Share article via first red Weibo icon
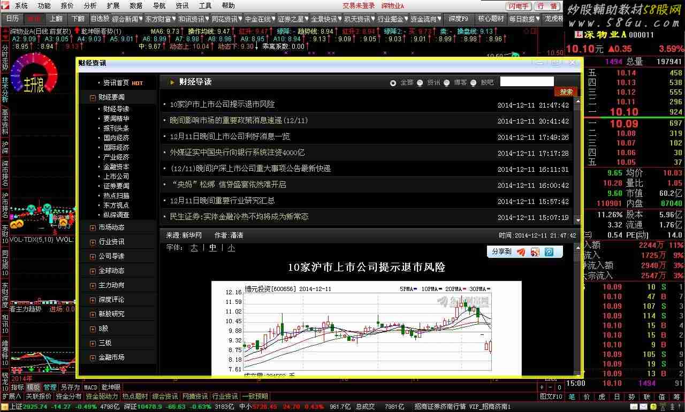This screenshot has width=685, height=412. tap(521, 251)
